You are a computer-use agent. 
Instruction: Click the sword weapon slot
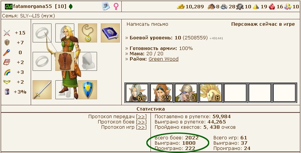(42, 90)
